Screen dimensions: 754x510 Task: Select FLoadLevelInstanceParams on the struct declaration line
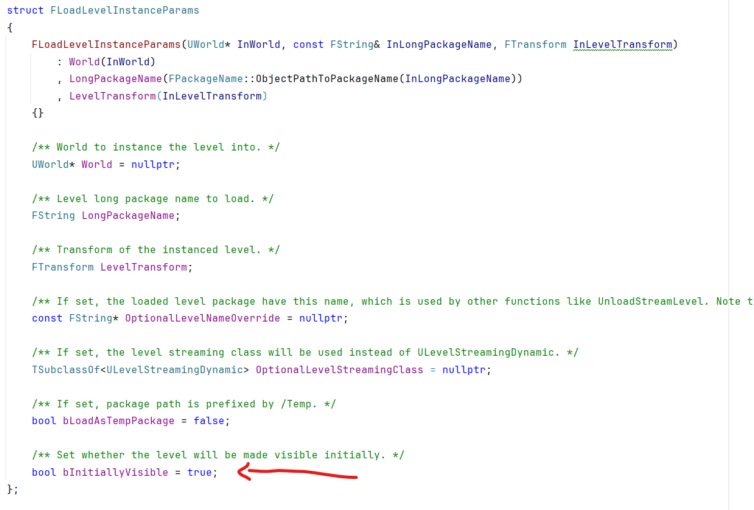click(125, 11)
